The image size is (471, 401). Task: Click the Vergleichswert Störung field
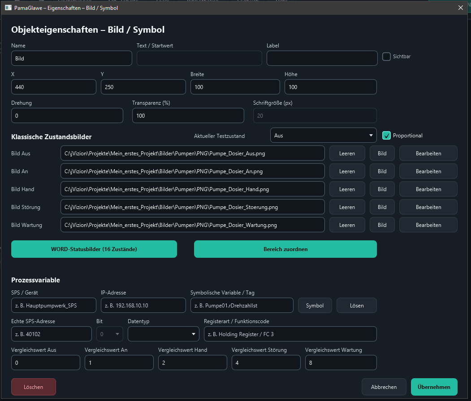coord(266,363)
